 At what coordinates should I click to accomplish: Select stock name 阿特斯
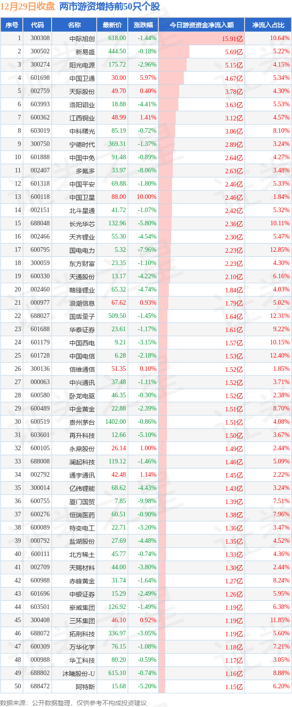point(85,686)
